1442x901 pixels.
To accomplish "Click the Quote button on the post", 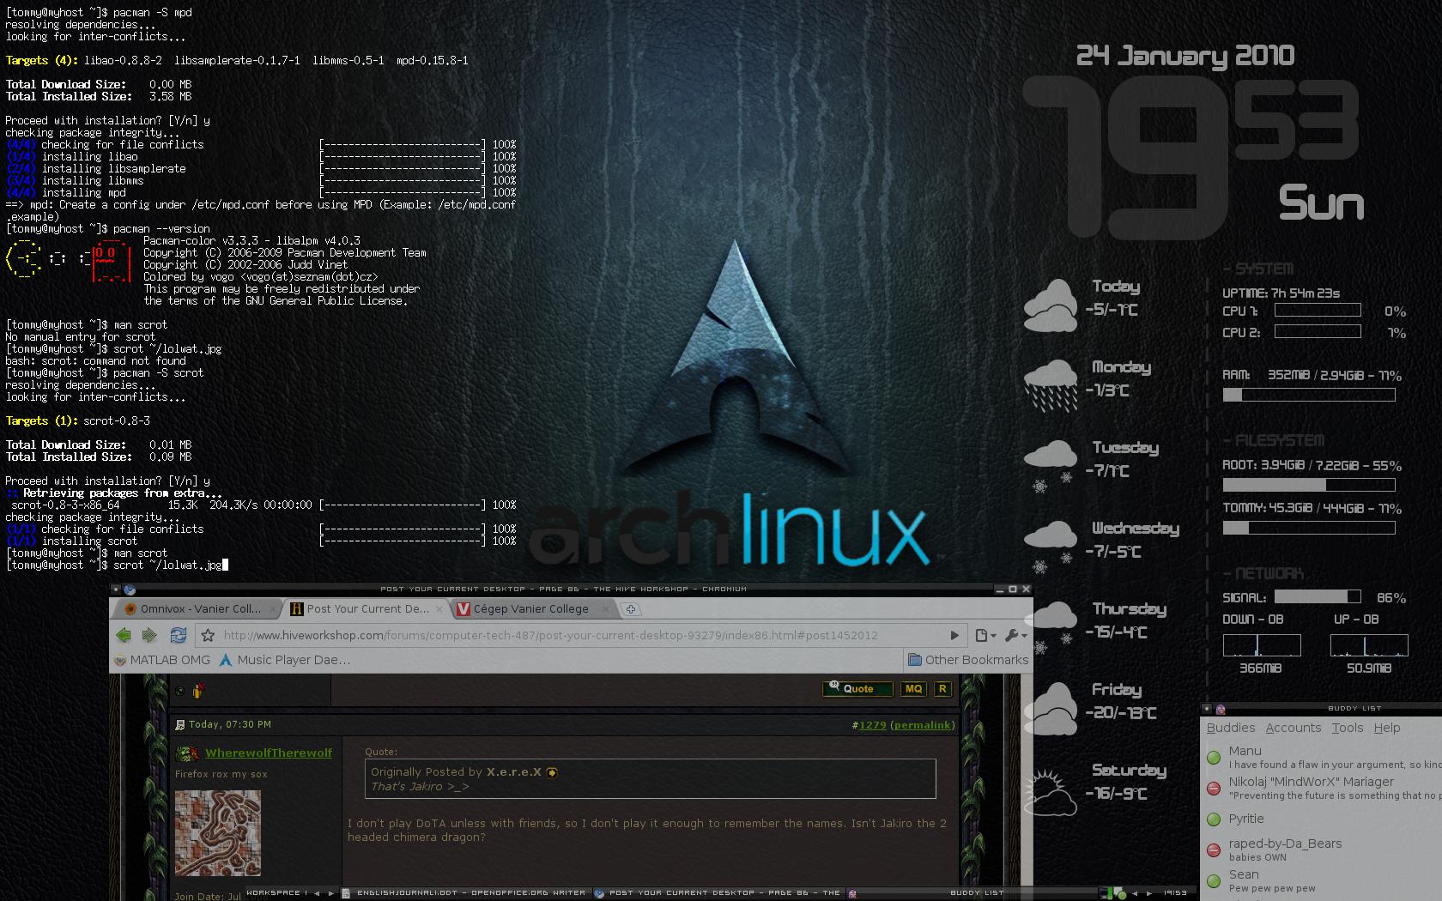I will click(x=857, y=689).
